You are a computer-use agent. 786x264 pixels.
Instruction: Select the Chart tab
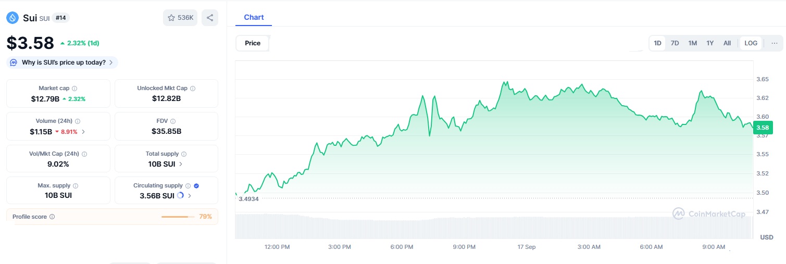(x=254, y=17)
